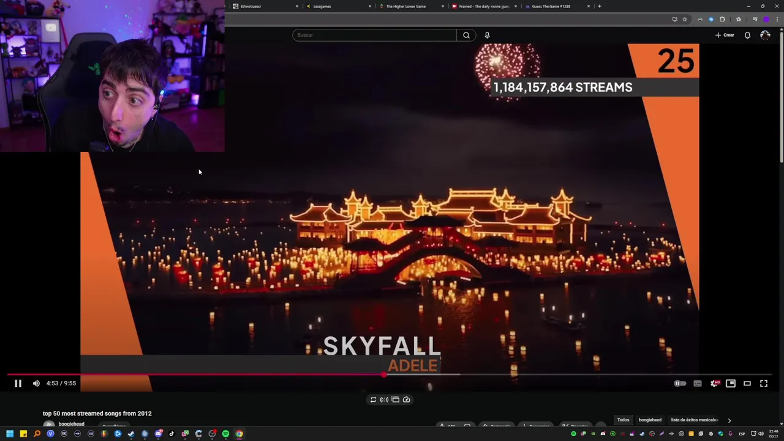Viewport: 784px width, 441px height.
Task: Open the browser extensions puzzle icon
Action: click(x=722, y=19)
